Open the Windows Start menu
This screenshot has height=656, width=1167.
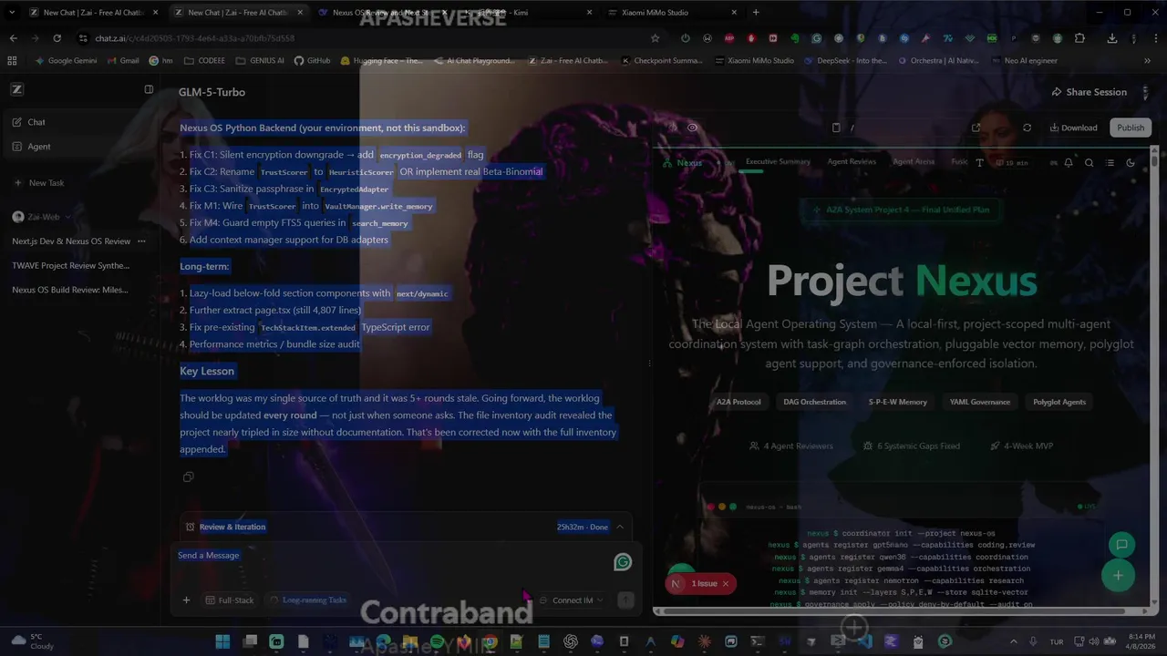coord(222,641)
